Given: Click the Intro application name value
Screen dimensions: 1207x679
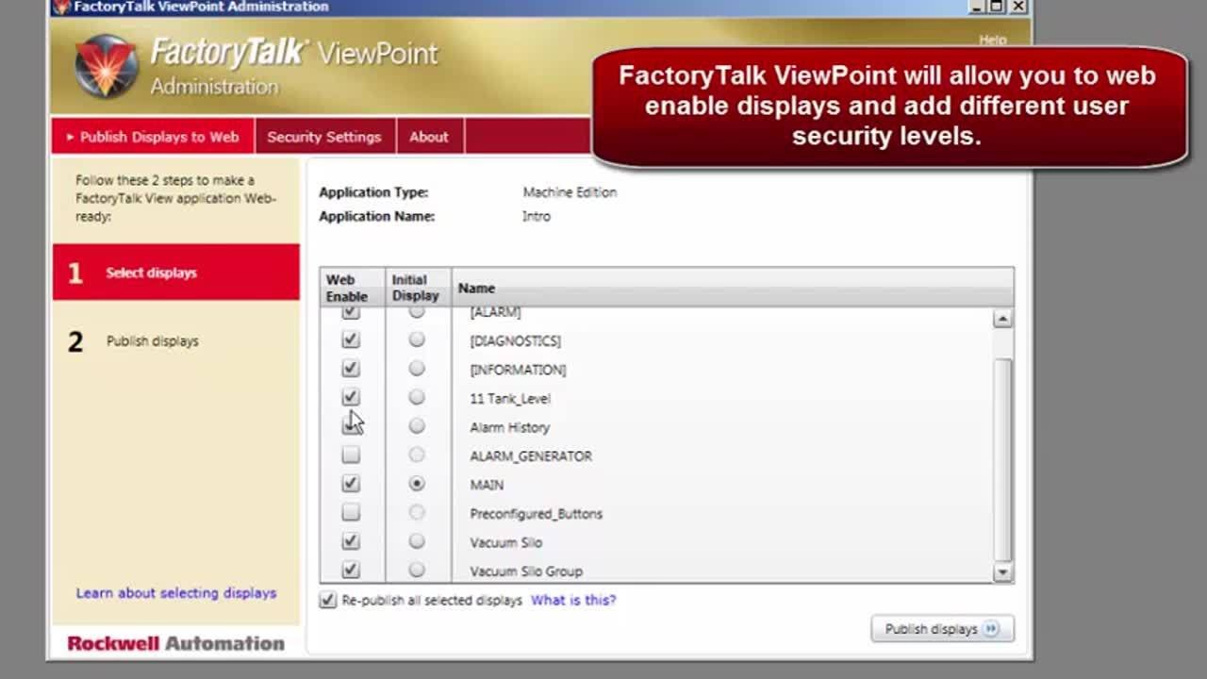Looking at the screenshot, I should pos(537,216).
